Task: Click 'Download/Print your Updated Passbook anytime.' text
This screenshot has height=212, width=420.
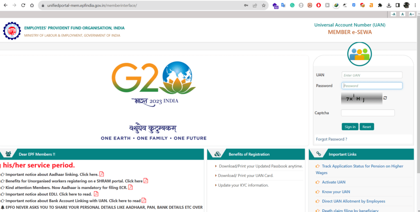Action: [261, 166]
